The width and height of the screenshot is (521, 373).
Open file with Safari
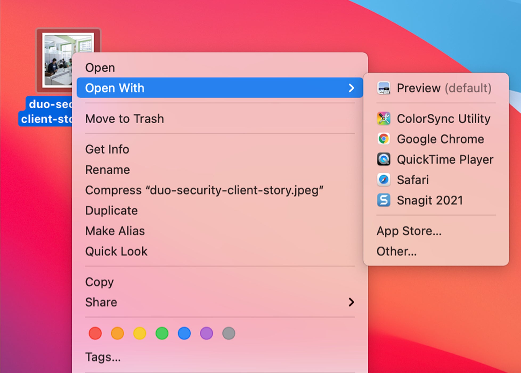[x=436, y=180]
